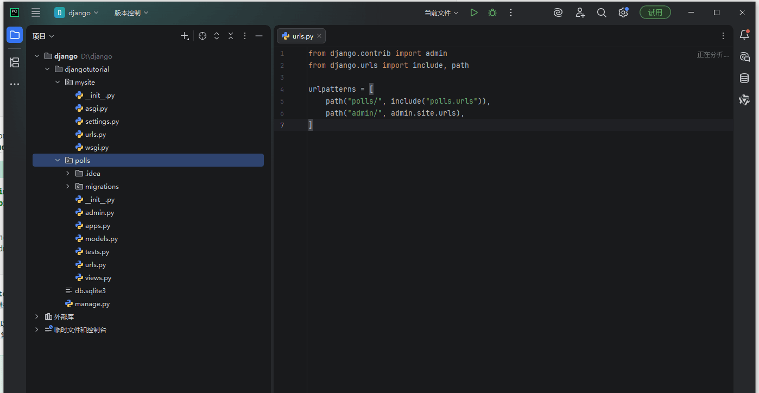This screenshot has height=393, width=759.
Task: Close the urls.py editor tab
Action: pyautogui.click(x=320, y=36)
